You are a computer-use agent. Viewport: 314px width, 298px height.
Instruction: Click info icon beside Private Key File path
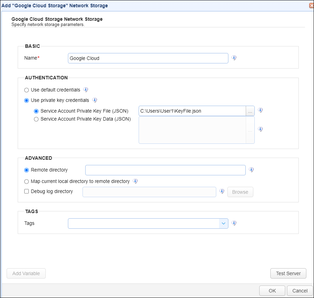point(260,110)
